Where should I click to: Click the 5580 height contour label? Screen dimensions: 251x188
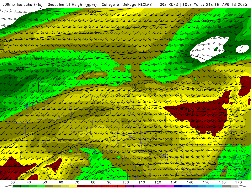[199, 89]
